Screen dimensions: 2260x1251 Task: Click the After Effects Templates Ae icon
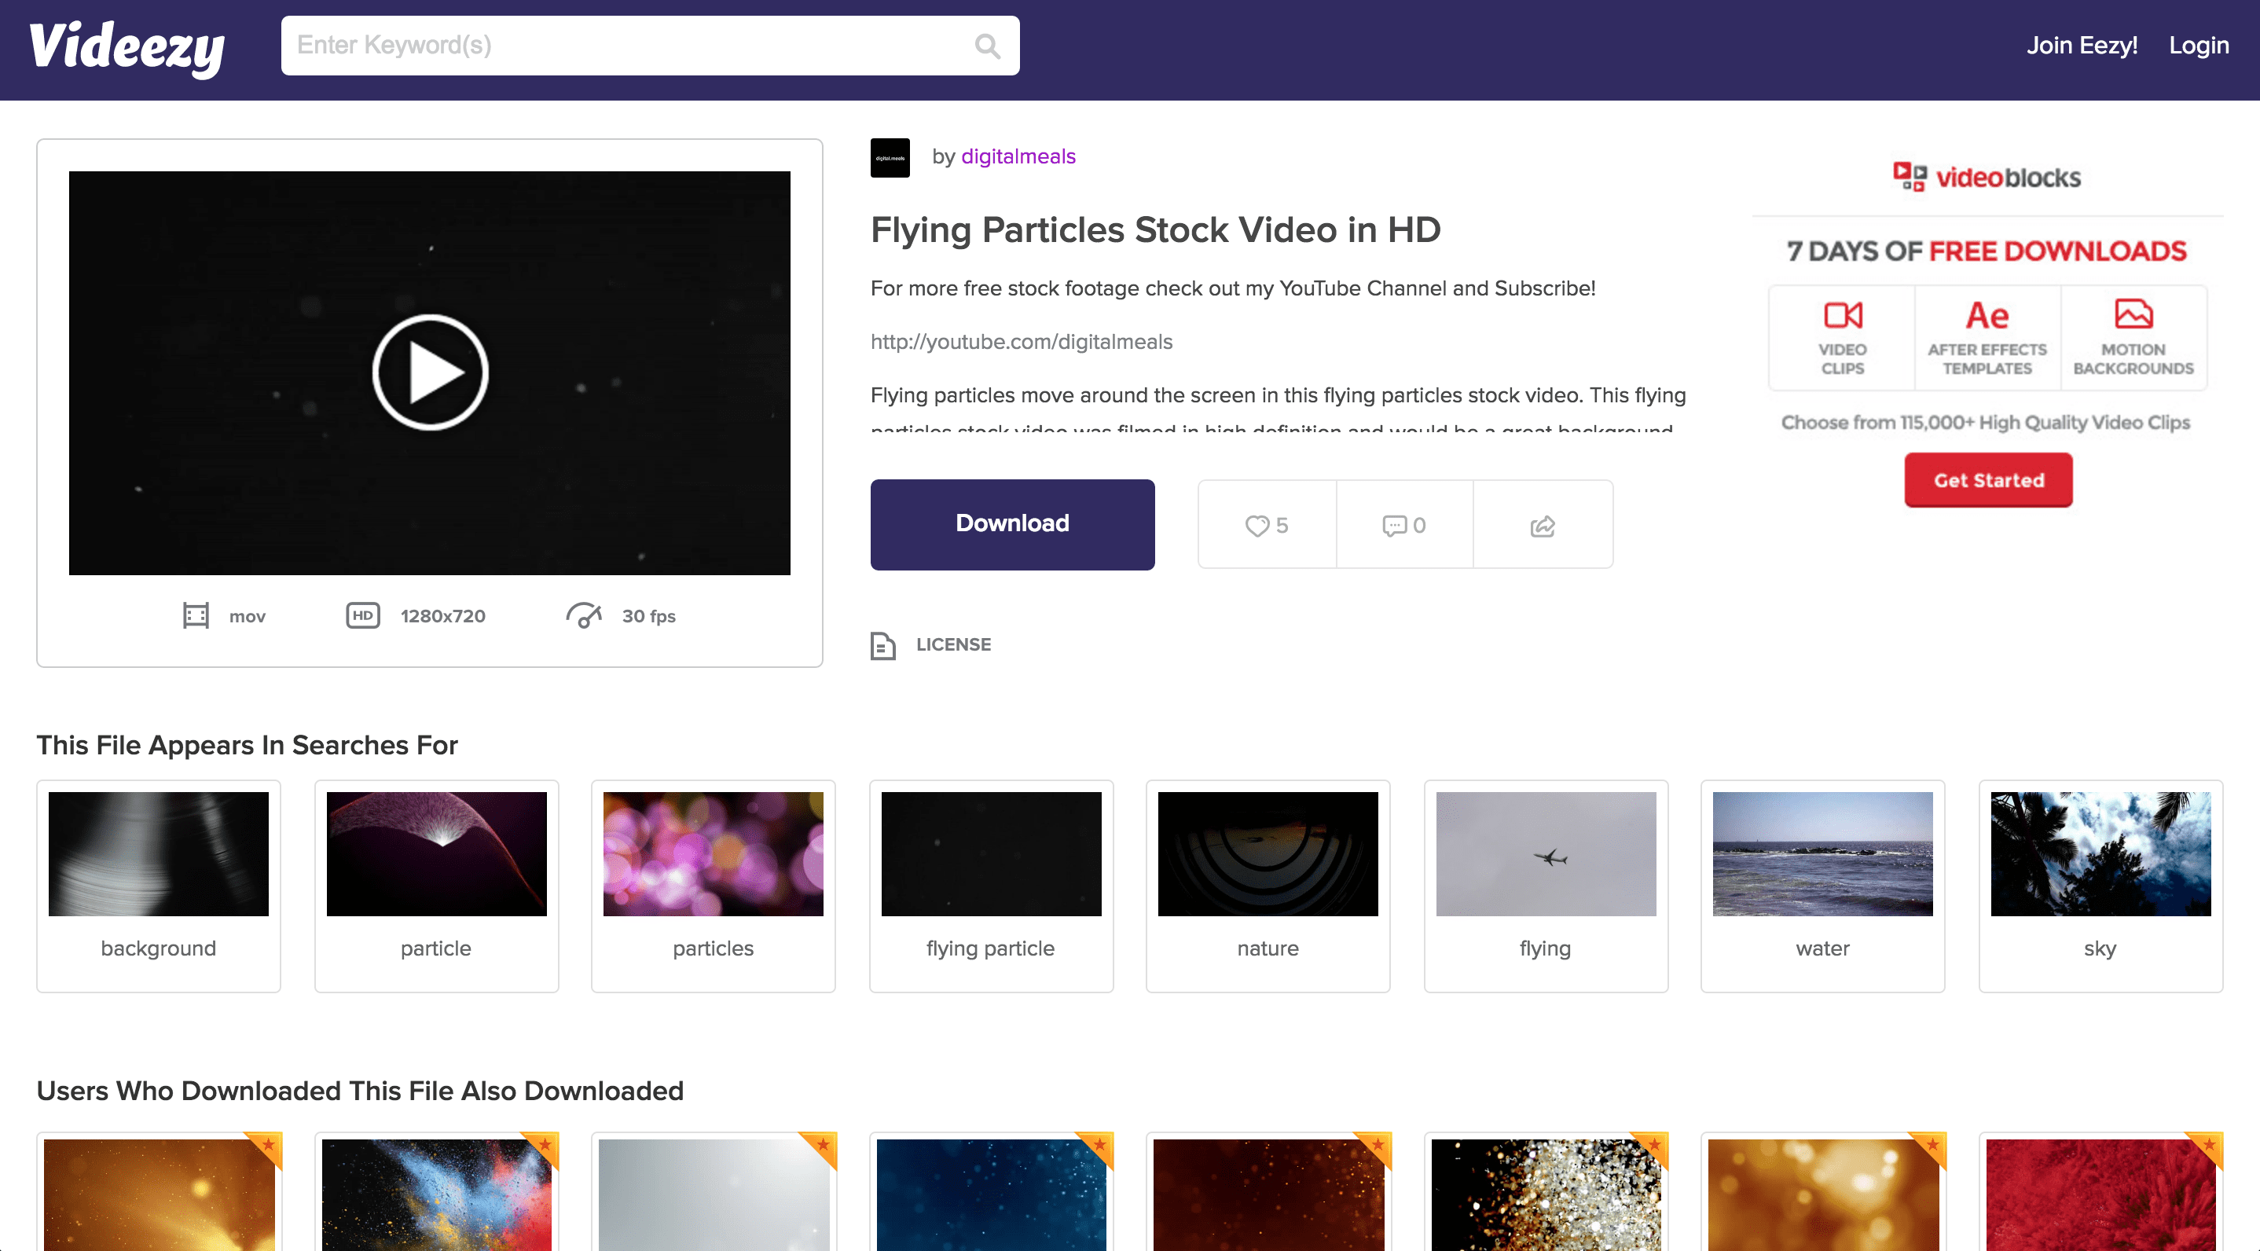[x=1987, y=316]
